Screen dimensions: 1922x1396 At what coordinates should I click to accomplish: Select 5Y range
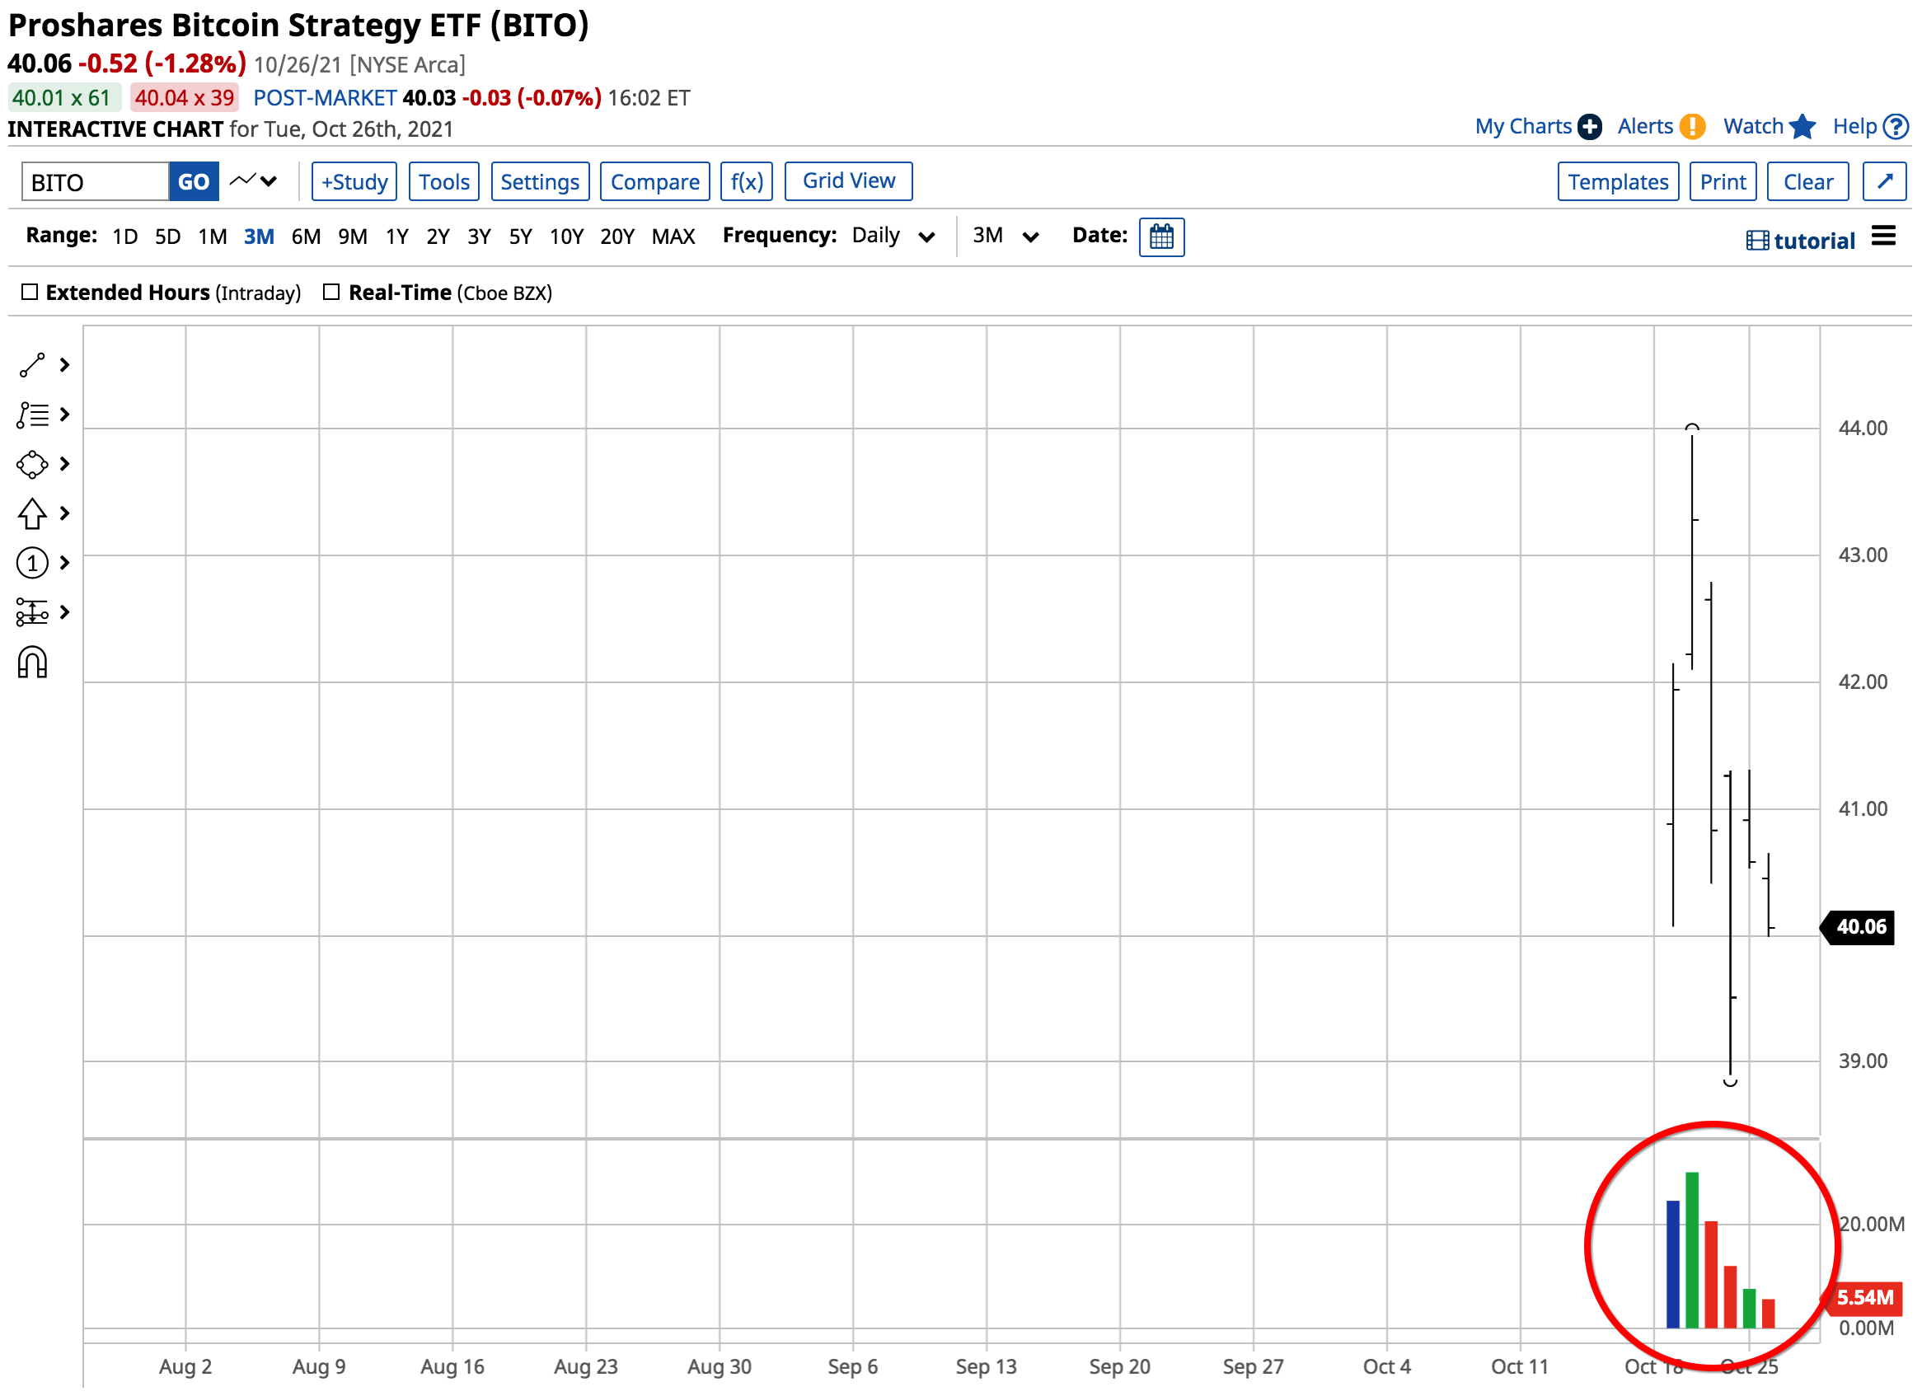point(520,237)
